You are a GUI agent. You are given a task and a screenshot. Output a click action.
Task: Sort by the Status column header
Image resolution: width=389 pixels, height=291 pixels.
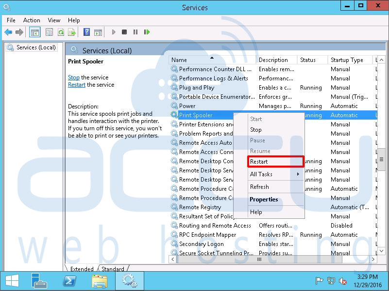coord(312,60)
